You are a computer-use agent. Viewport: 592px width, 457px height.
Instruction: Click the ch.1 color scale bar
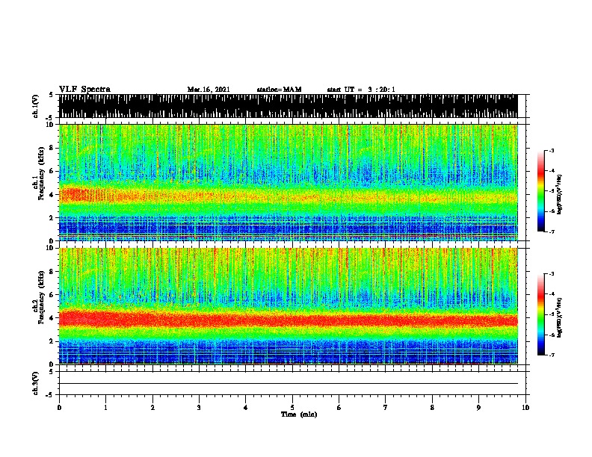pos(540,191)
